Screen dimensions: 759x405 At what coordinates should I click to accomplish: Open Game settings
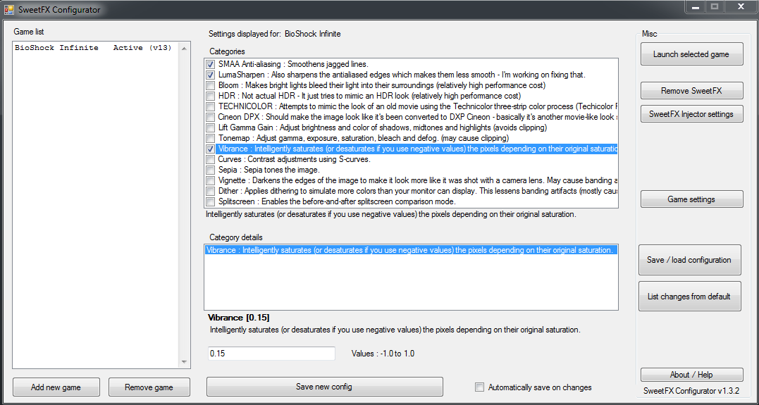691,199
